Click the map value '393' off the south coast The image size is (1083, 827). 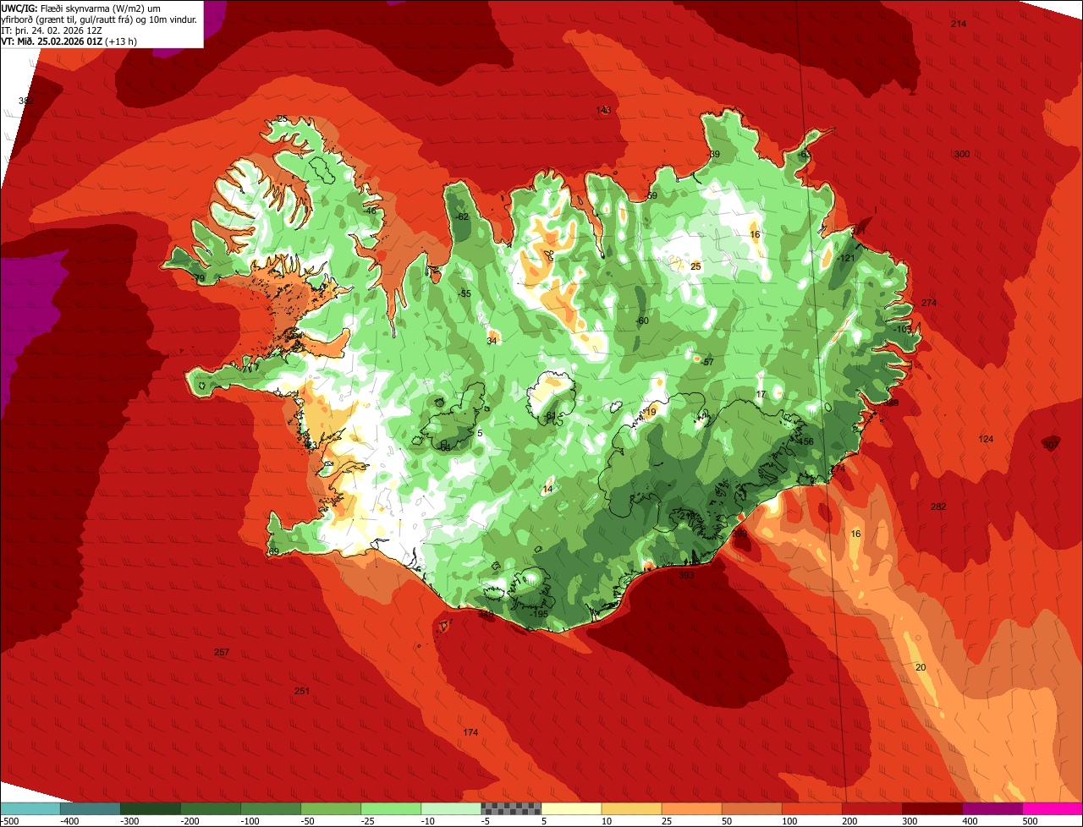(x=686, y=575)
